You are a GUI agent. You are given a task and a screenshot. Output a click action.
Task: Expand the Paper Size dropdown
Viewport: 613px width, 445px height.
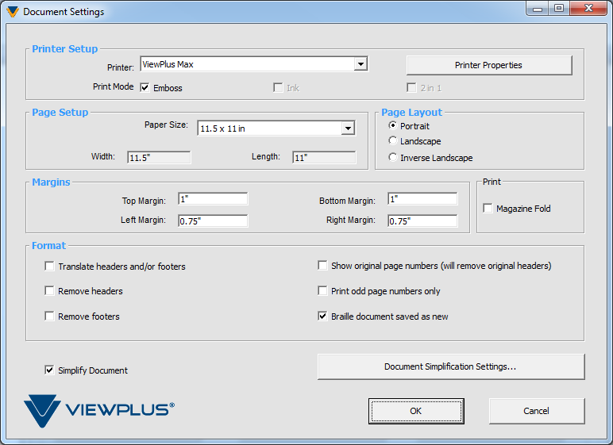click(348, 129)
